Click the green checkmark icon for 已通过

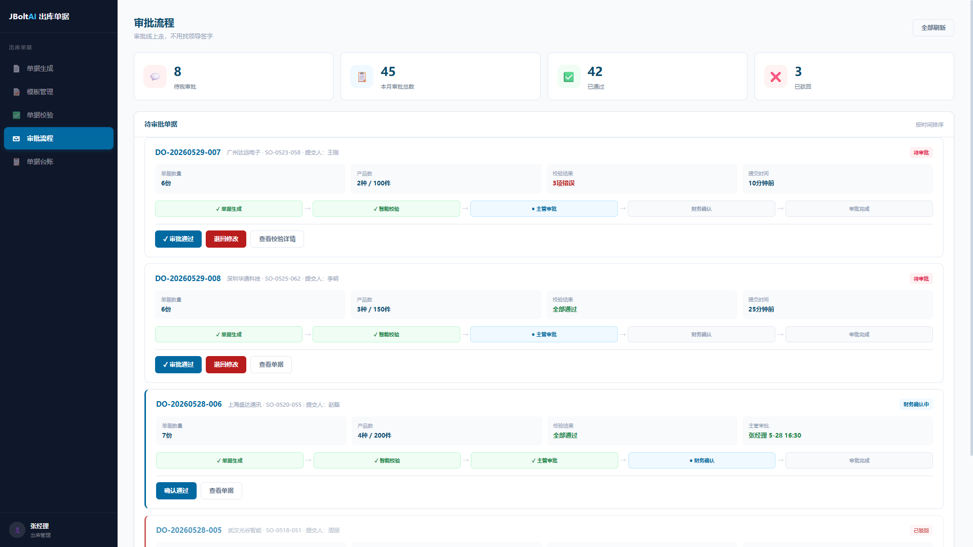click(569, 76)
